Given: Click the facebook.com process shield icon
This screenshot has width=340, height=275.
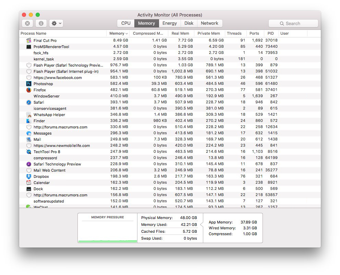Looking at the screenshot, I should pyautogui.click(x=29, y=78).
